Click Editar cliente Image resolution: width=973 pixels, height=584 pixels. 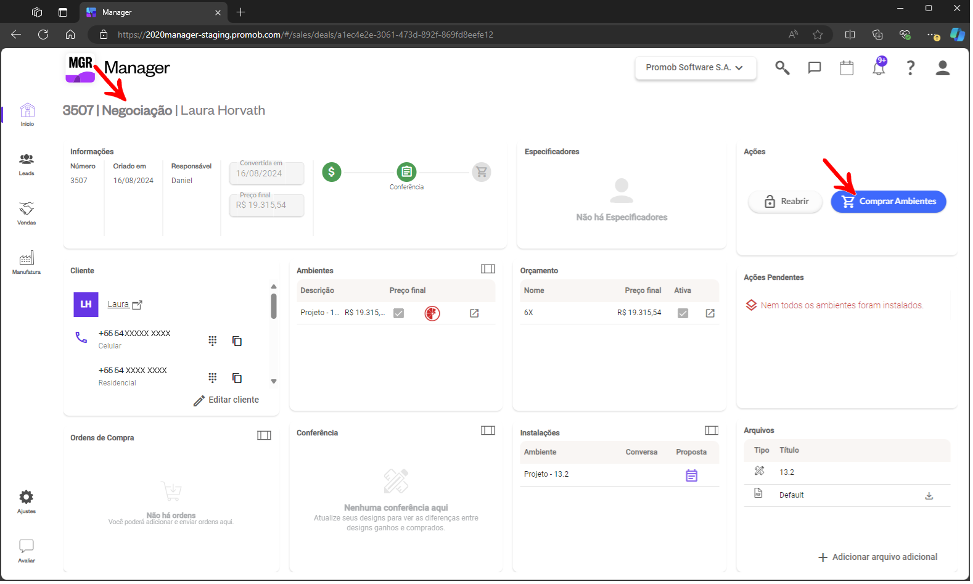[x=226, y=400]
